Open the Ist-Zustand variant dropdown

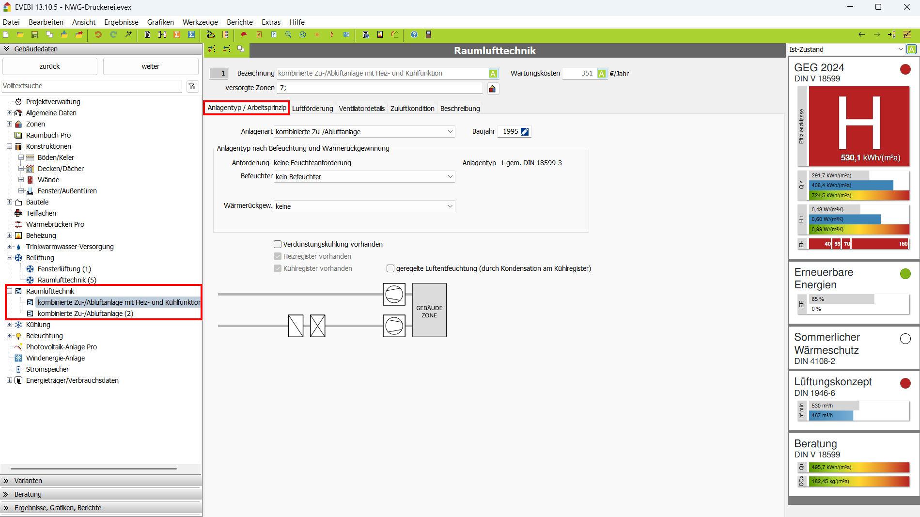[846, 49]
